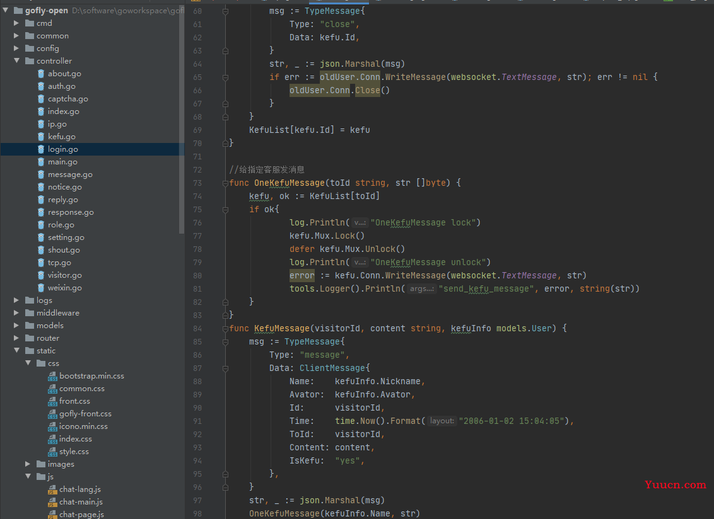The image size is (714, 519).
Task: Collapse the gofly-open project root
Action: [6, 11]
